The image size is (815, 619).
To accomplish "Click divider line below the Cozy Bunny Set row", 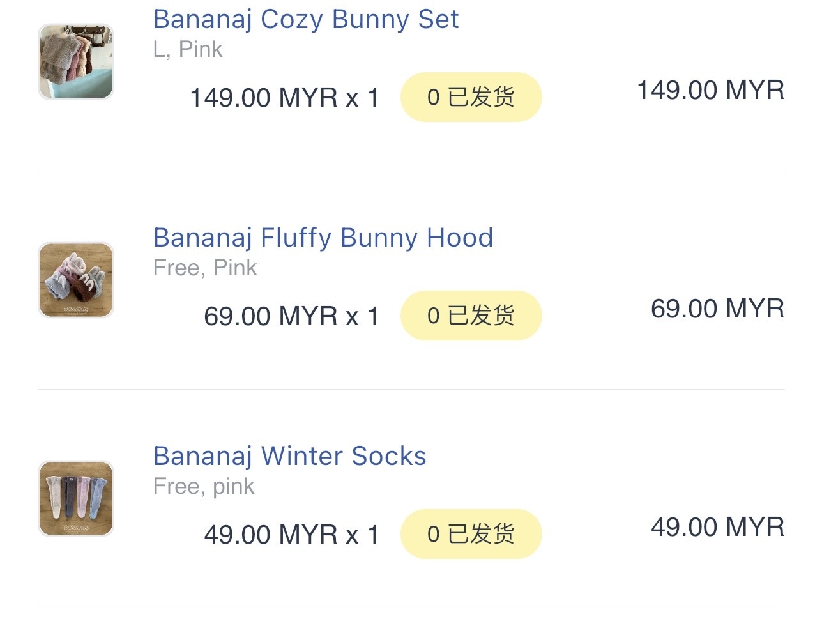I will click(x=411, y=171).
